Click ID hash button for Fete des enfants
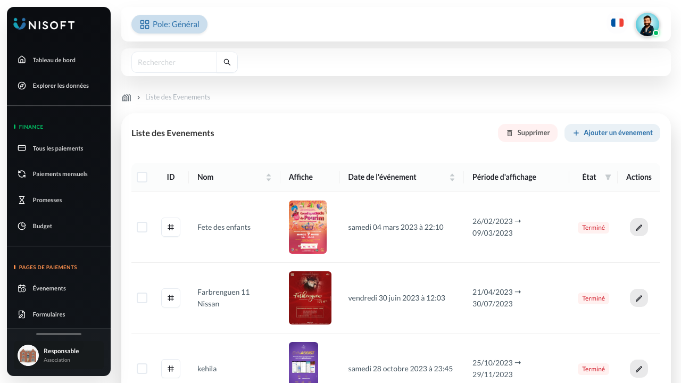Image resolution: width=681 pixels, height=383 pixels. (x=171, y=227)
